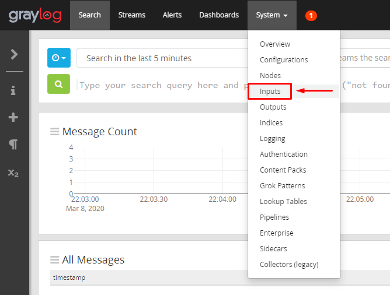Click the plus icon in the sidebar
Viewport: 390px width, 295px height.
pyautogui.click(x=13, y=117)
